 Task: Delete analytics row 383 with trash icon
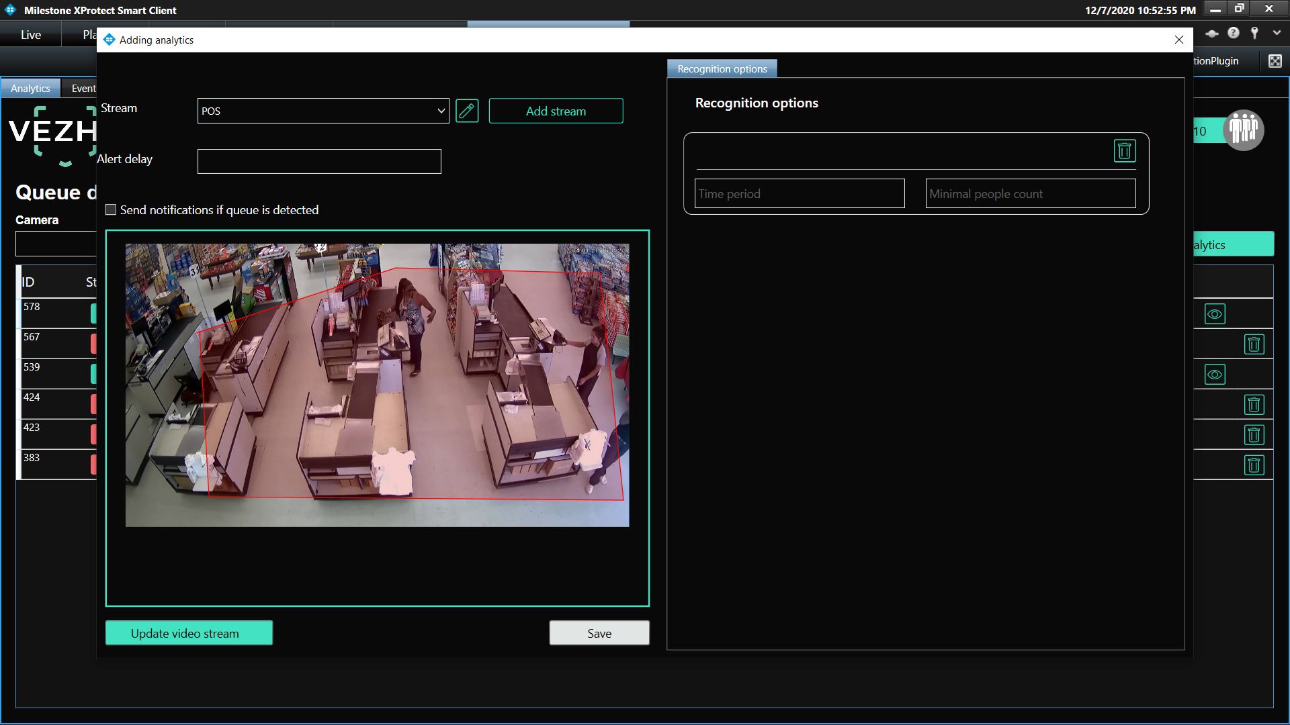(1254, 465)
